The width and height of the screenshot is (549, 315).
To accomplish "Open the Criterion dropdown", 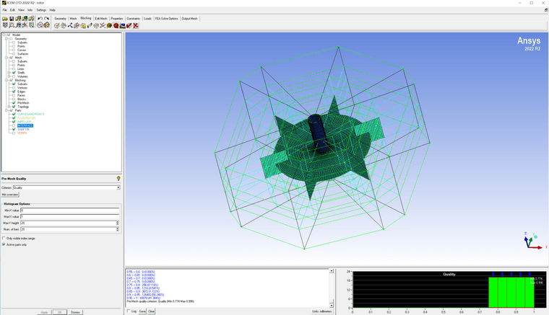I will (118, 187).
